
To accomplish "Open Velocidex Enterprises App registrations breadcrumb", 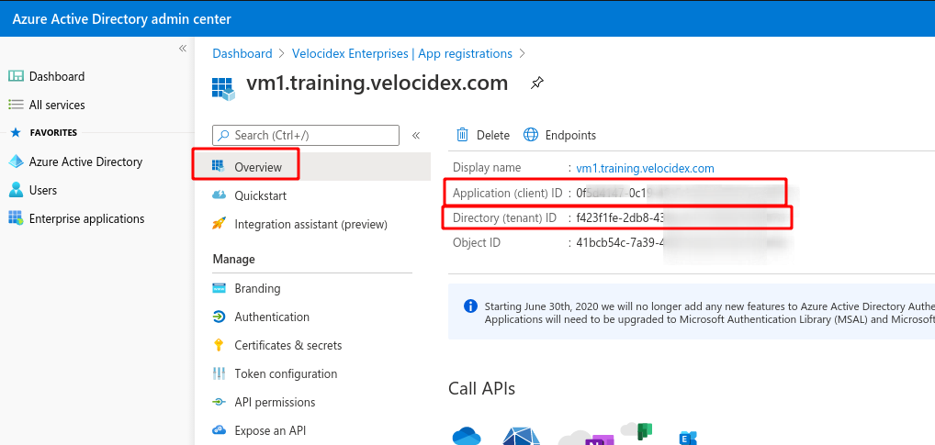I will pyautogui.click(x=402, y=53).
